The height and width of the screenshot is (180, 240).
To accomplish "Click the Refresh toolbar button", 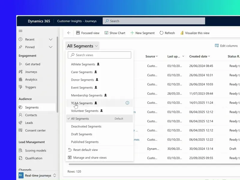I will coord(167,33).
